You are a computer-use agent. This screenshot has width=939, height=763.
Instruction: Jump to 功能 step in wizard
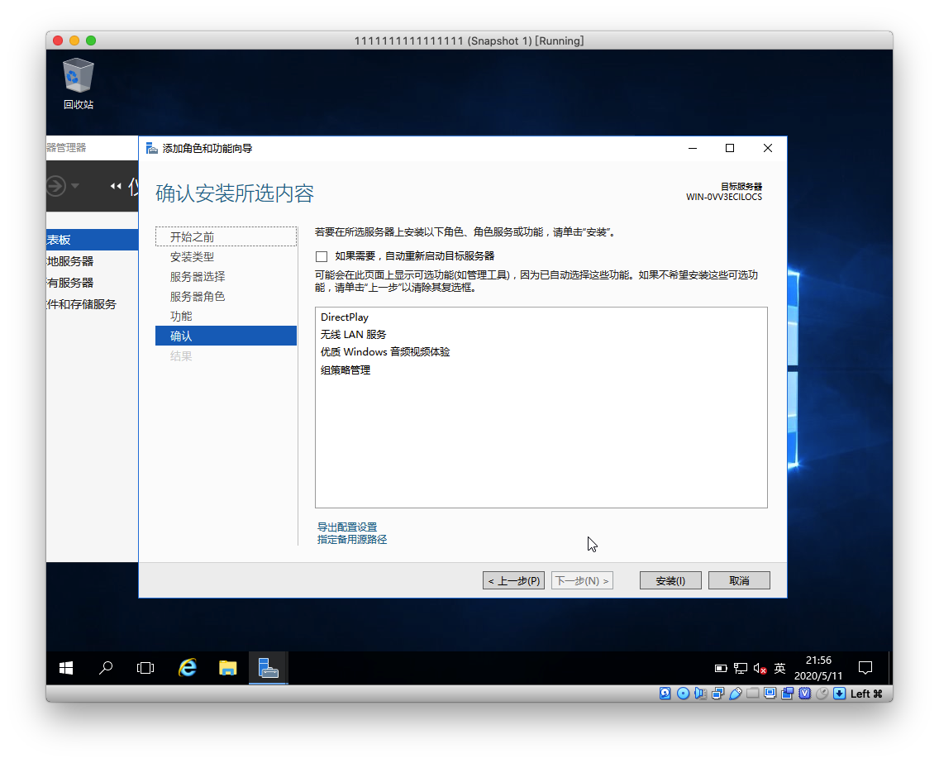(181, 317)
